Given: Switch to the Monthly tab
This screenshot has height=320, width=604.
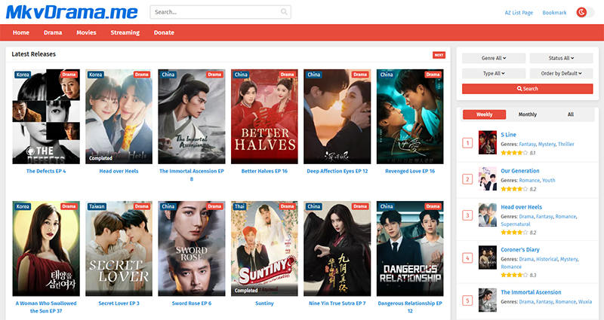Looking at the screenshot, I should pyautogui.click(x=527, y=114).
